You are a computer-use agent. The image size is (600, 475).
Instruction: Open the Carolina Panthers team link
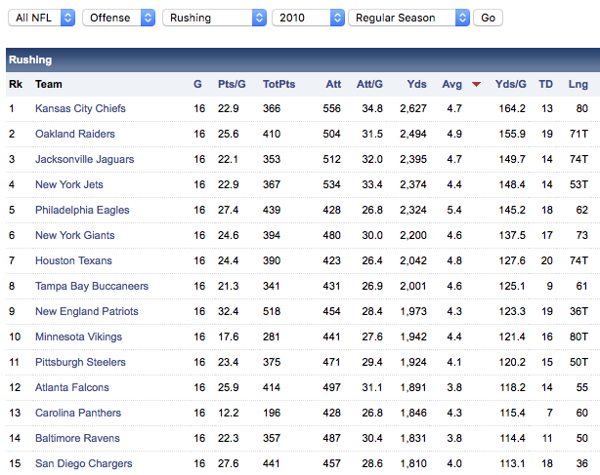78,413
